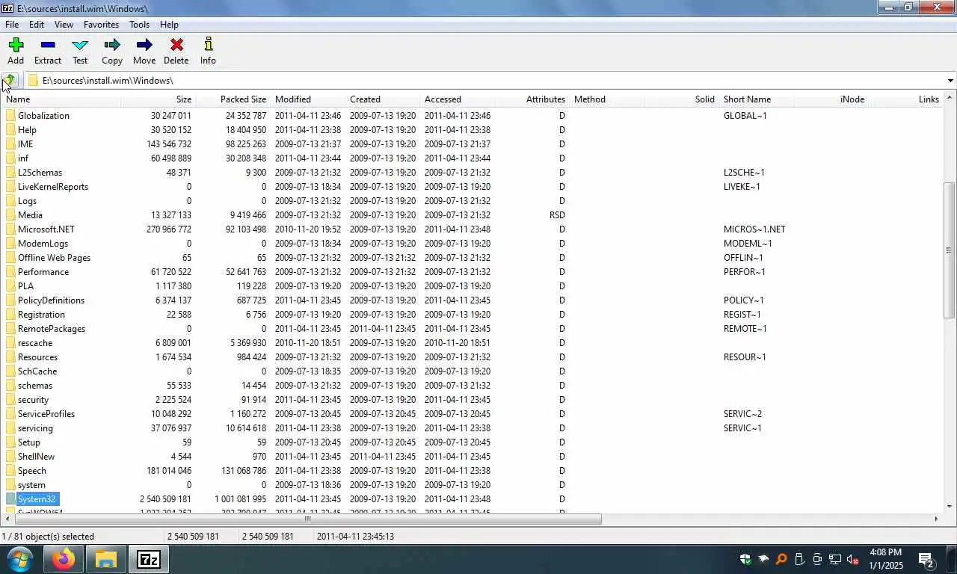Click the size value 270 966 772
Screen dimensions: 957x574
(x=169, y=229)
